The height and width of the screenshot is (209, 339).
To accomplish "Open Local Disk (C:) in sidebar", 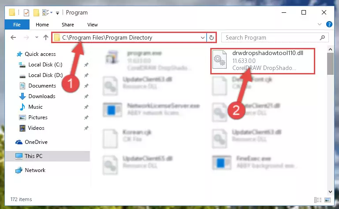I will [x=41, y=65].
